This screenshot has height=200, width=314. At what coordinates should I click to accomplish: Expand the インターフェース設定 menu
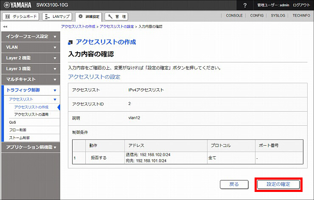pyautogui.click(x=31, y=37)
